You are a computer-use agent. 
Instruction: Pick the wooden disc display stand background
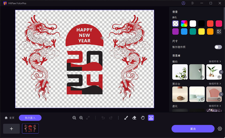(x=180, y=94)
